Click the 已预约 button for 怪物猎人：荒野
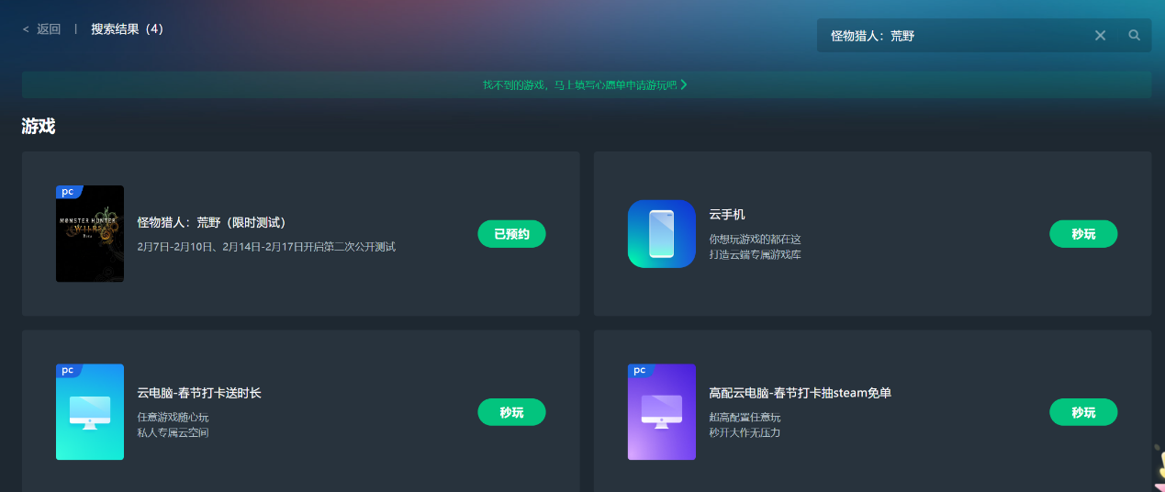Image resolution: width=1165 pixels, height=492 pixels. click(511, 234)
